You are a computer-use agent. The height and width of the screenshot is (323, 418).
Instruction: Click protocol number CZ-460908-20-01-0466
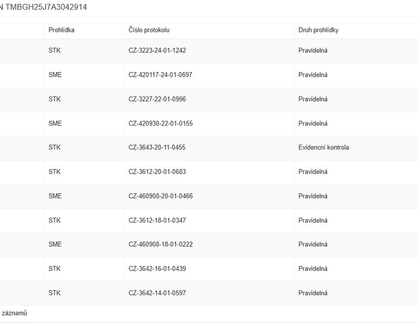tap(161, 196)
